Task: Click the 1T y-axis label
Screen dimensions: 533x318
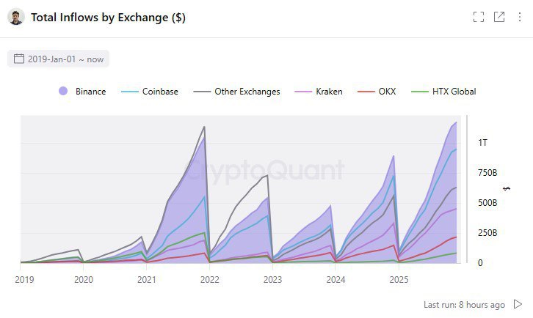Action: 482,142
